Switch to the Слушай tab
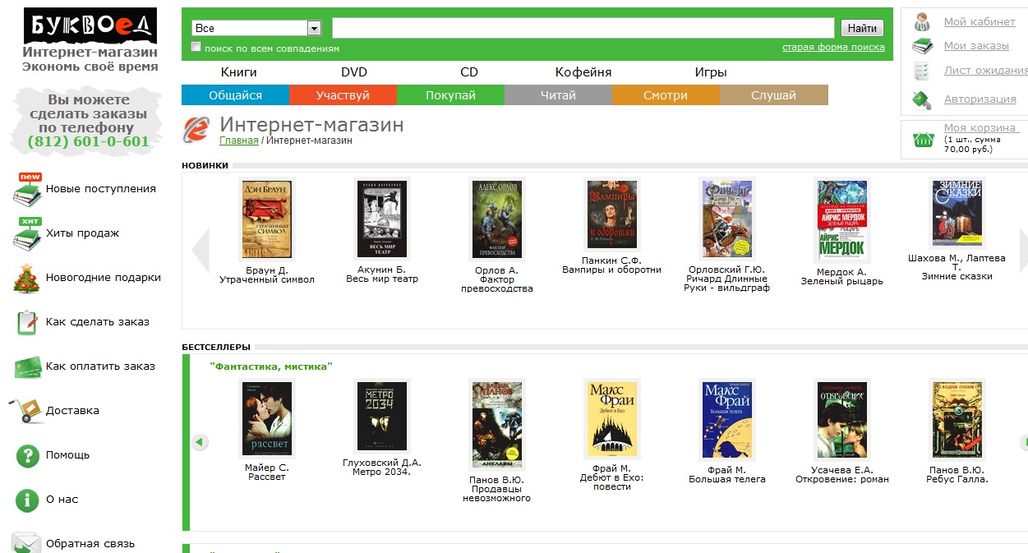1028x553 pixels. (x=773, y=95)
